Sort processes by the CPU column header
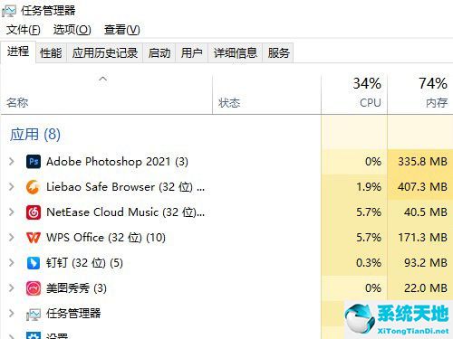The width and height of the screenshot is (453, 339). (x=354, y=92)
